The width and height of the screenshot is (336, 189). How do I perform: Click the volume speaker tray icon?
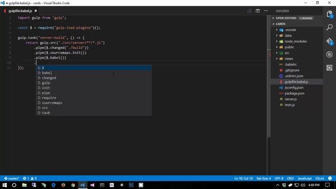click(303, 185)
